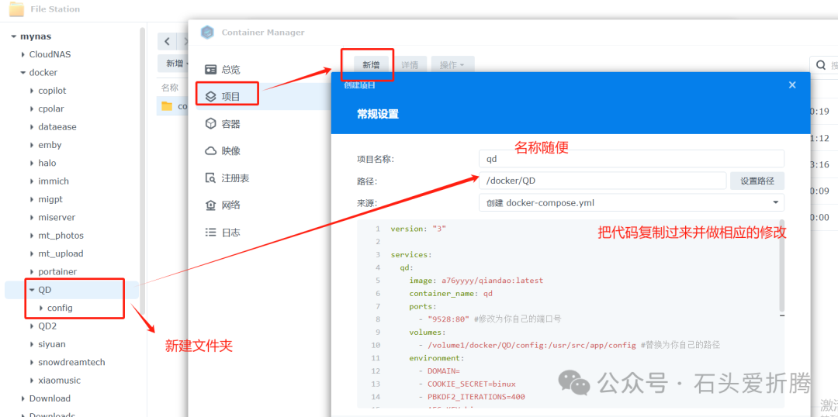
Task: Click the search magnifier icon in Container Manager
Action: coord(820,65)
